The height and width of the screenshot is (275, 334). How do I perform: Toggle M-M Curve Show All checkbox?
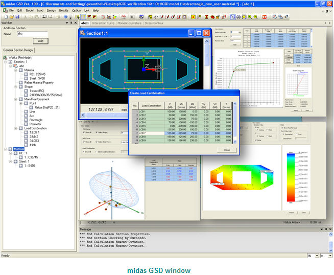click(84, 142)
